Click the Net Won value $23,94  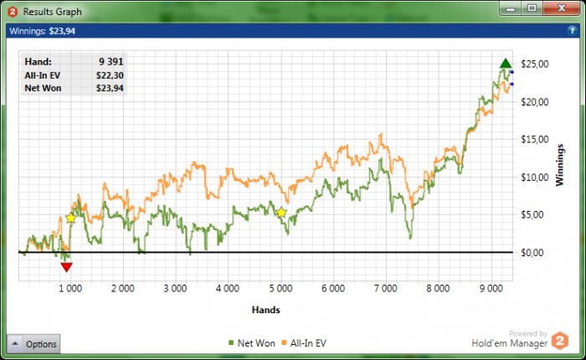tap(110, 88)
